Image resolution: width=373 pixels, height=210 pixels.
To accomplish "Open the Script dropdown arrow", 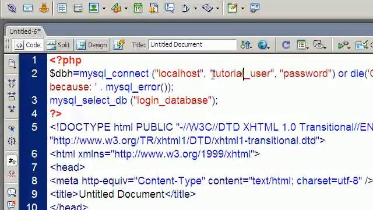I will coord(217,8).
